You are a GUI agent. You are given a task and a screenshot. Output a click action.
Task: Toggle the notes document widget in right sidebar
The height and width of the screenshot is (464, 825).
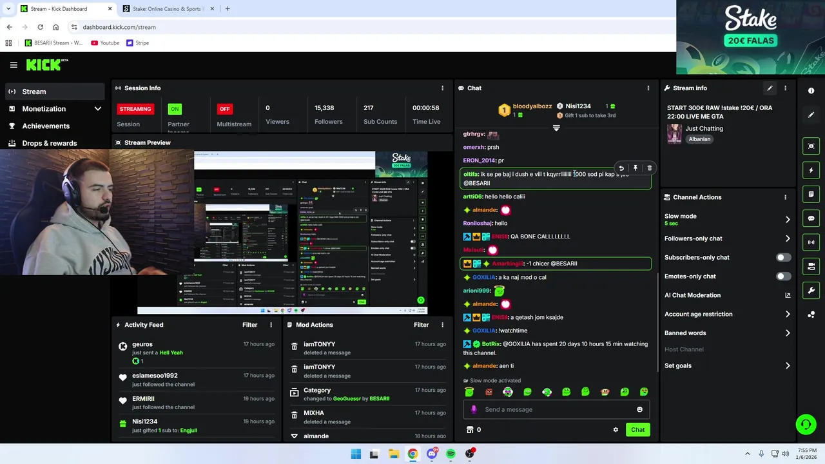click(811, 194)
